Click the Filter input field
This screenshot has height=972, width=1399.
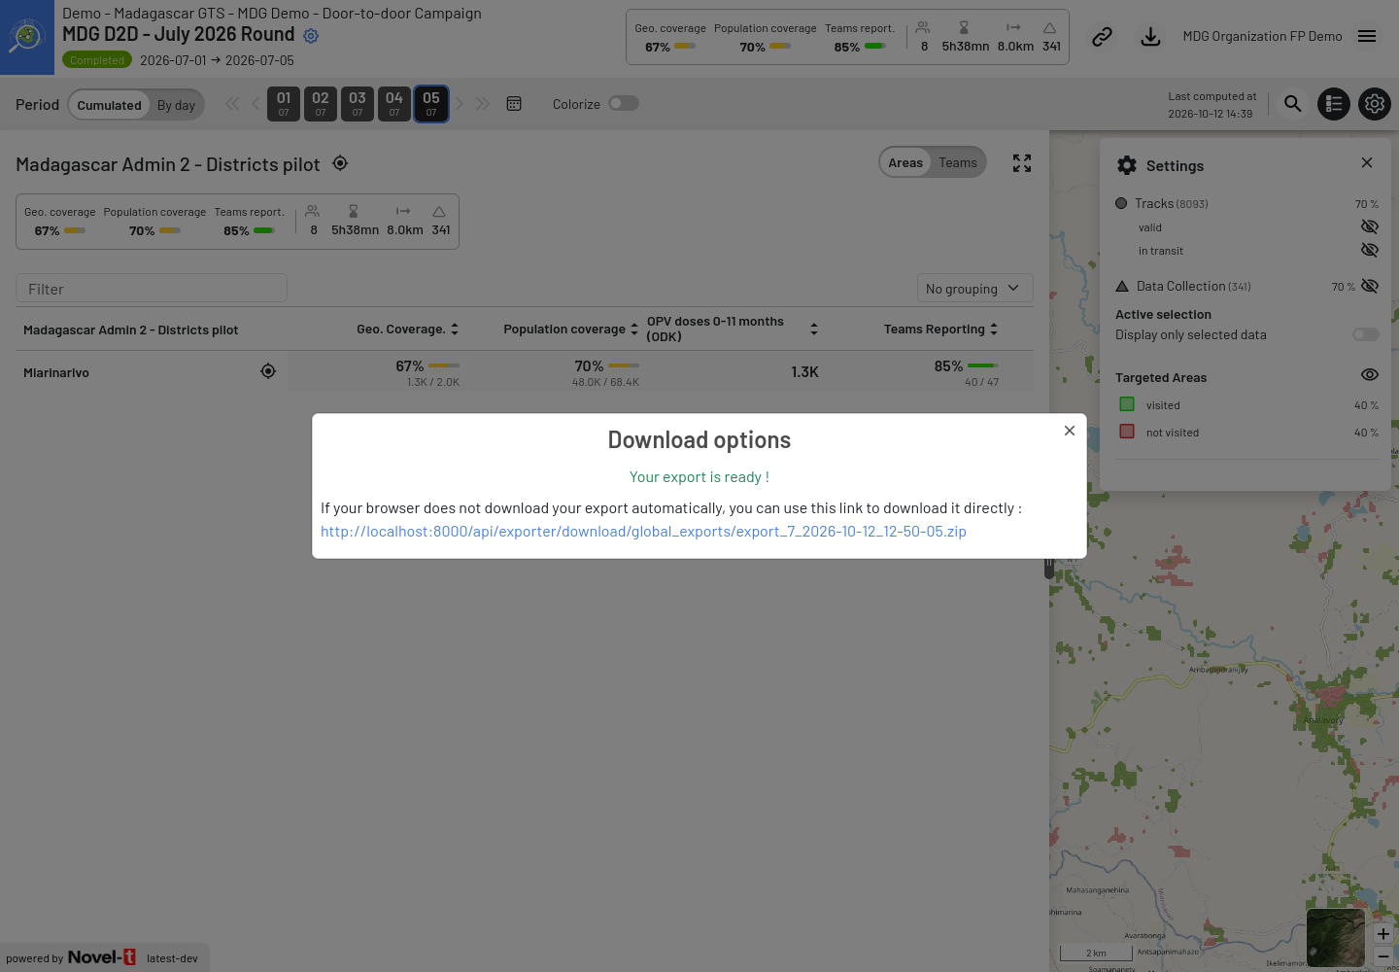(152, 289)
